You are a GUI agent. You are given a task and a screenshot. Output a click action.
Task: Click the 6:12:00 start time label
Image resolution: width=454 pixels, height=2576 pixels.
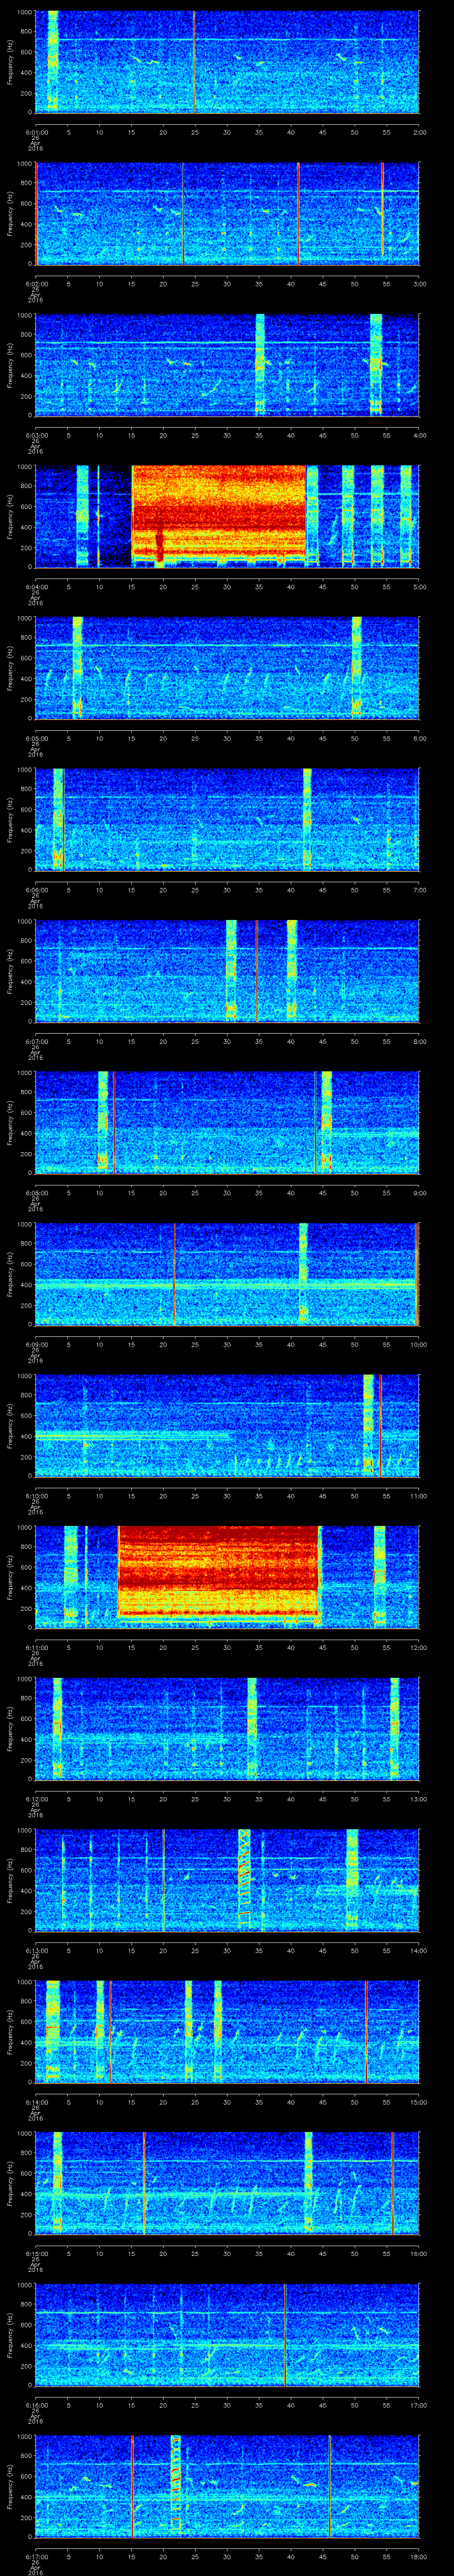tap(36, 1799)
